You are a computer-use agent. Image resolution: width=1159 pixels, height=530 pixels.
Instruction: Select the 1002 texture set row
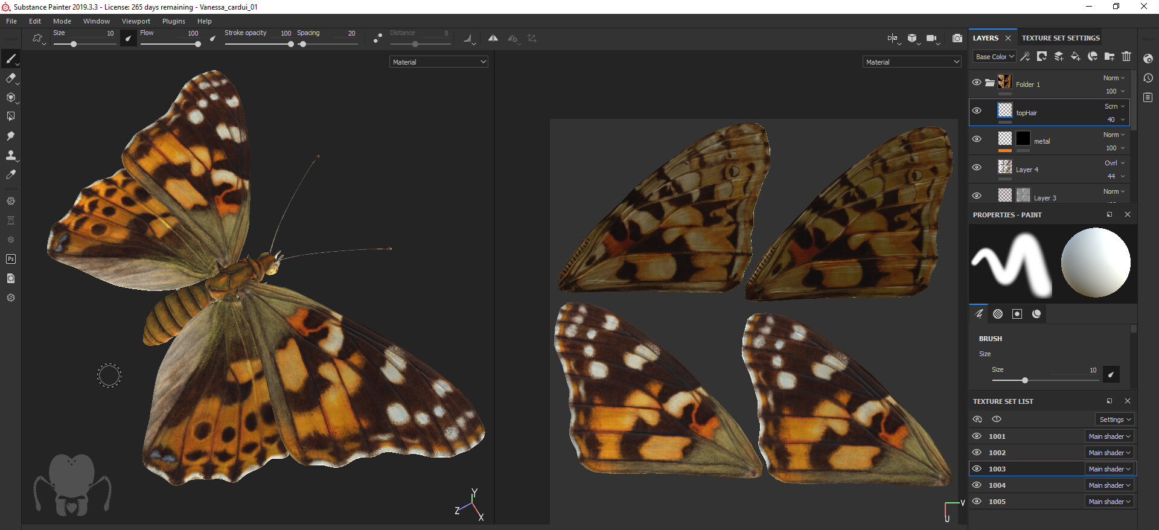click(x=1052, y=453)
